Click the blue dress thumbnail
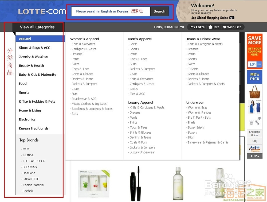The width and height of the screenshot is (267, 202). 254,107
